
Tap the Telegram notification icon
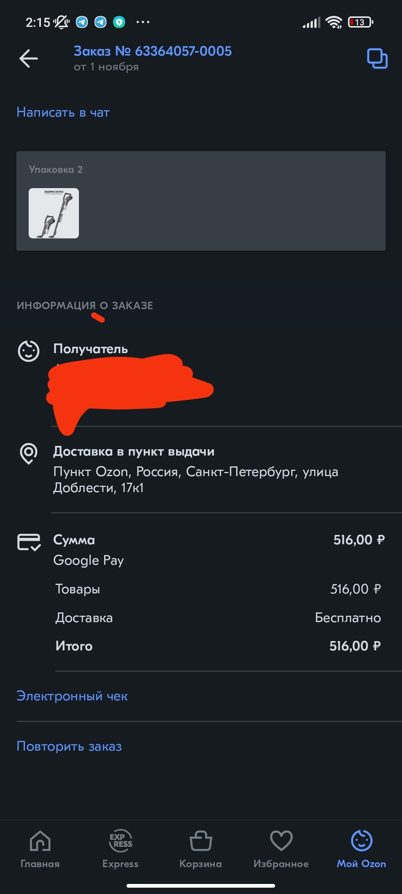(x=82, y=22)
